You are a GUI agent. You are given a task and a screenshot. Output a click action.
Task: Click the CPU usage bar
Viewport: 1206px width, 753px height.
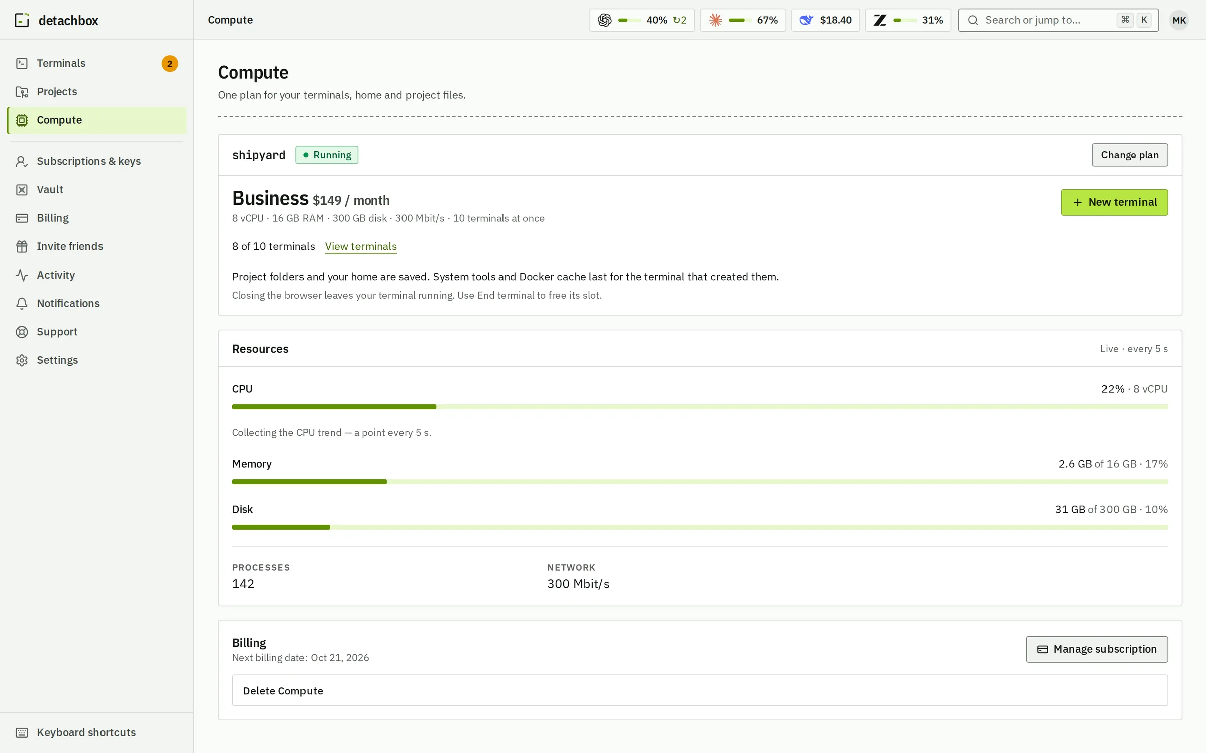pyautogui.click(x=699, y=407)
